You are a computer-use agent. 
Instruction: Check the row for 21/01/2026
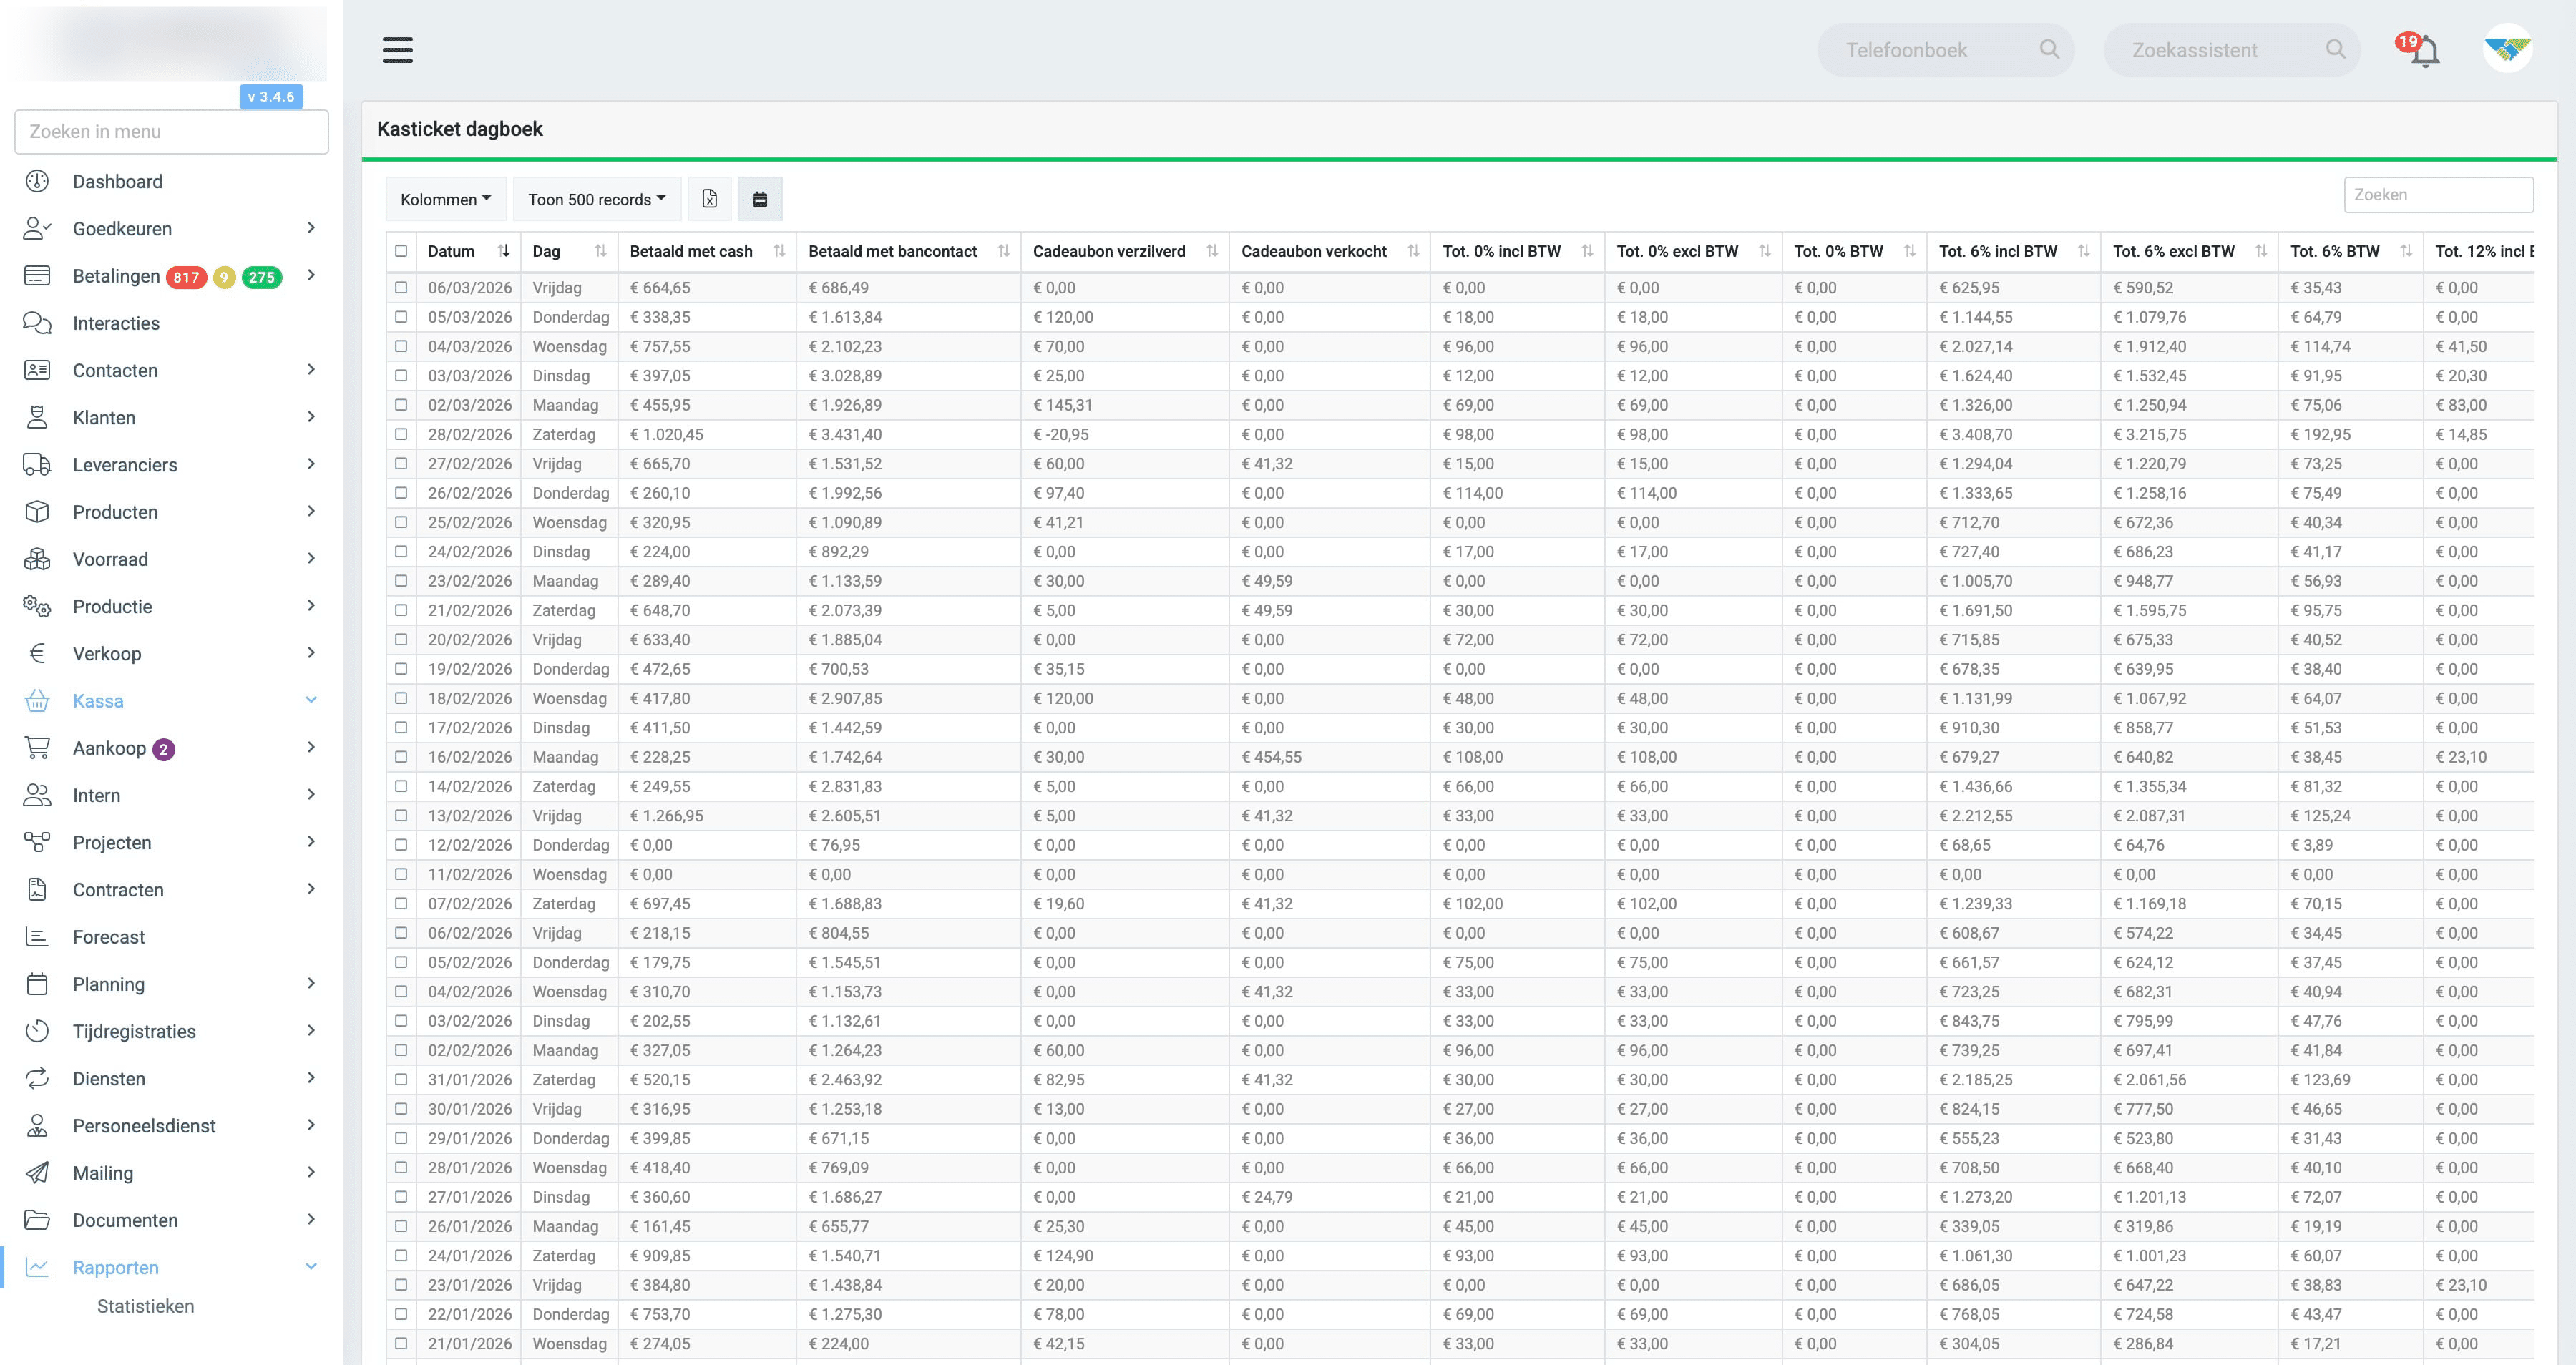click(x=401, y=1343)
